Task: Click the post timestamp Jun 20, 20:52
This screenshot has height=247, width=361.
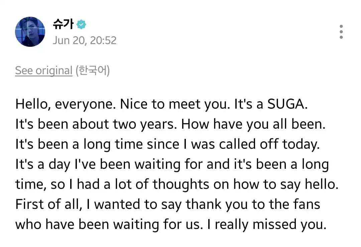Action: (85, 40)
